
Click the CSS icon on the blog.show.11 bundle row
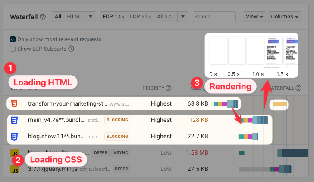14,136
